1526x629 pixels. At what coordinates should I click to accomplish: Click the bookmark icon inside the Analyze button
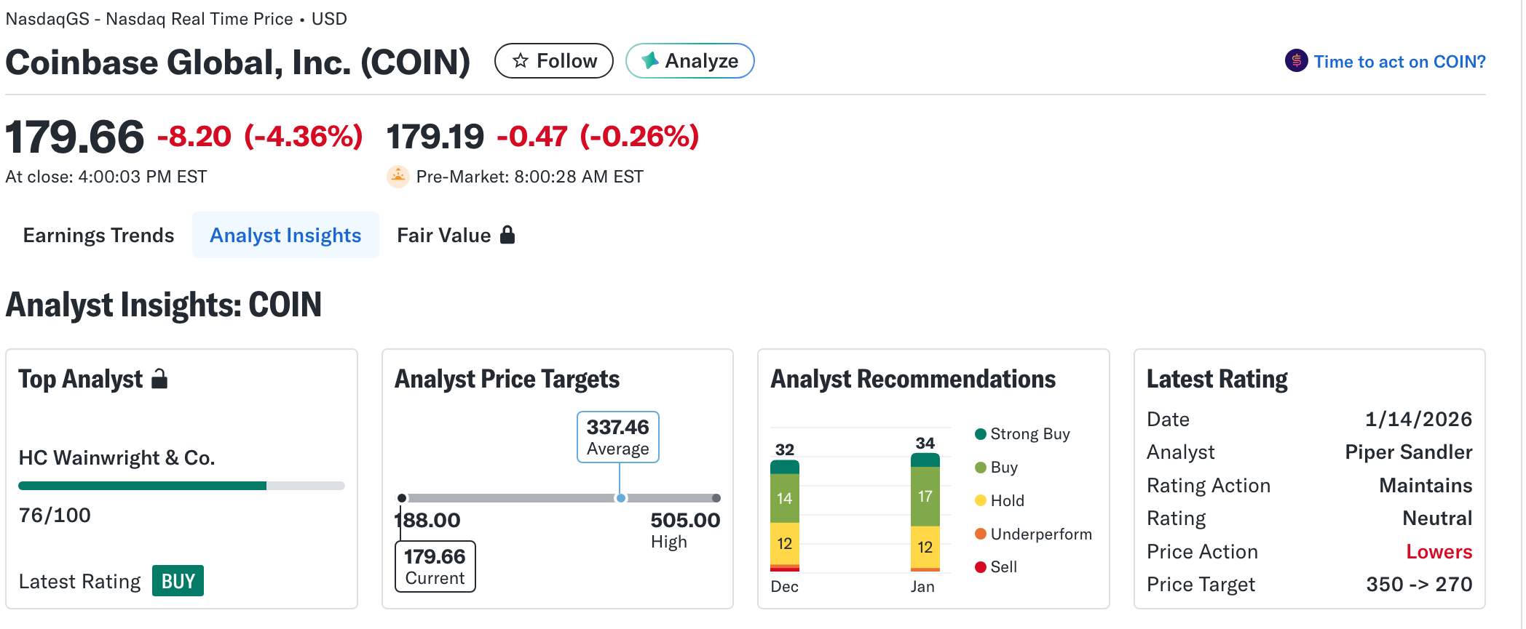pos(650,61)
